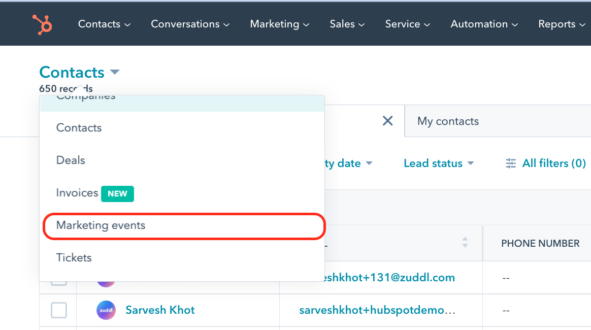Open the Sales navigation menu
The image size is (591, 330).
point(347,24)
